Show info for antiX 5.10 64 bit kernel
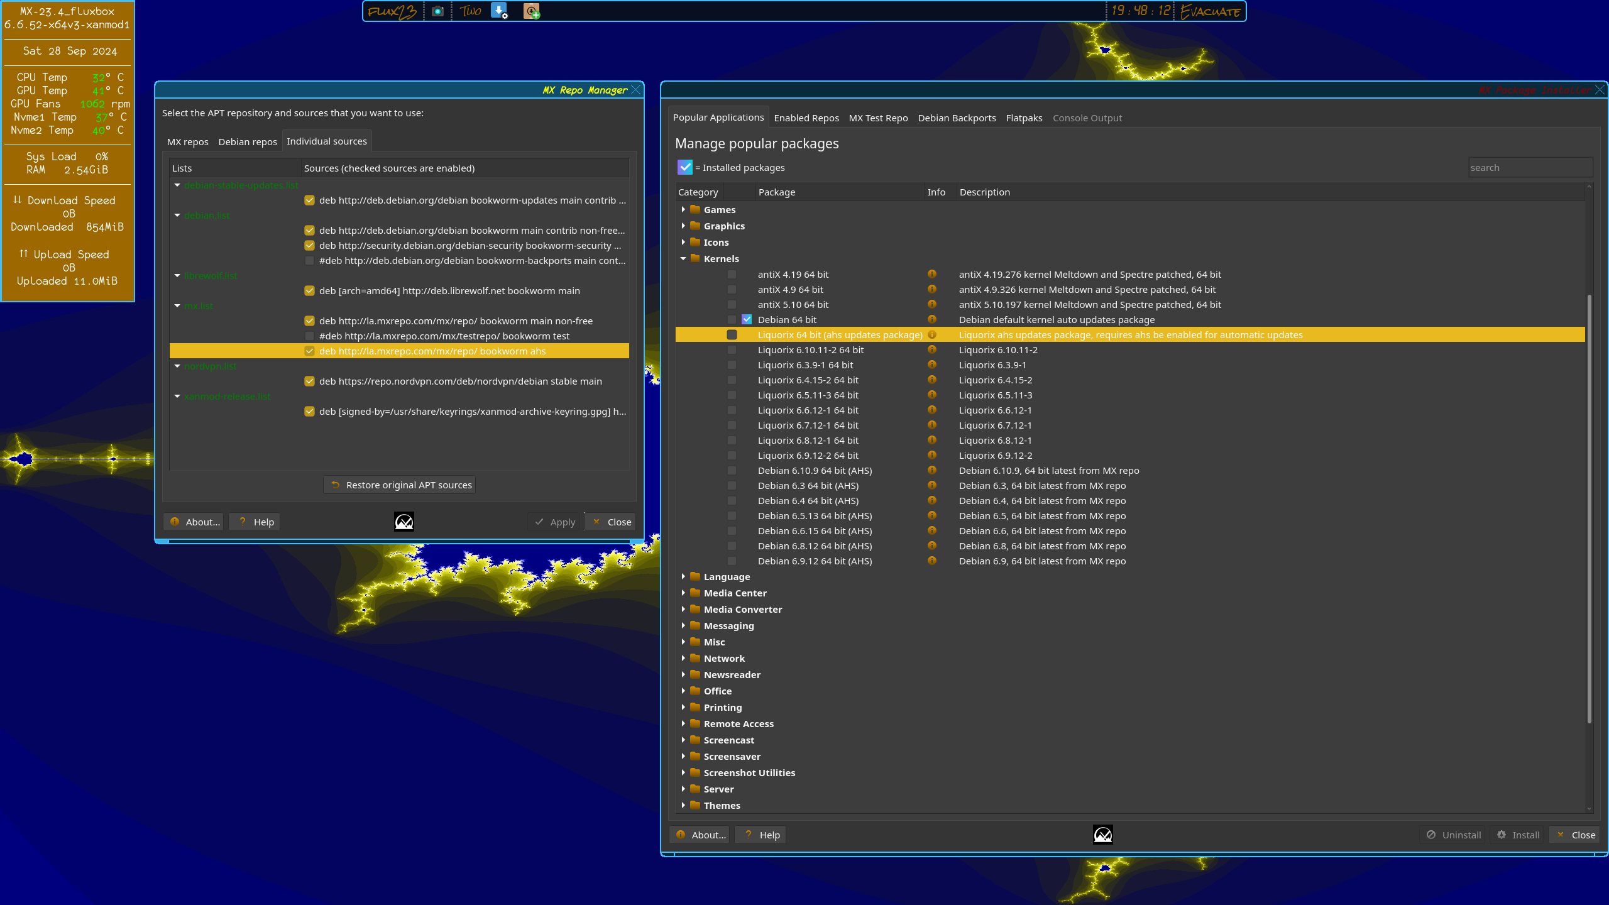Viewport: 1609px width, 905px height. coord(931,304)
